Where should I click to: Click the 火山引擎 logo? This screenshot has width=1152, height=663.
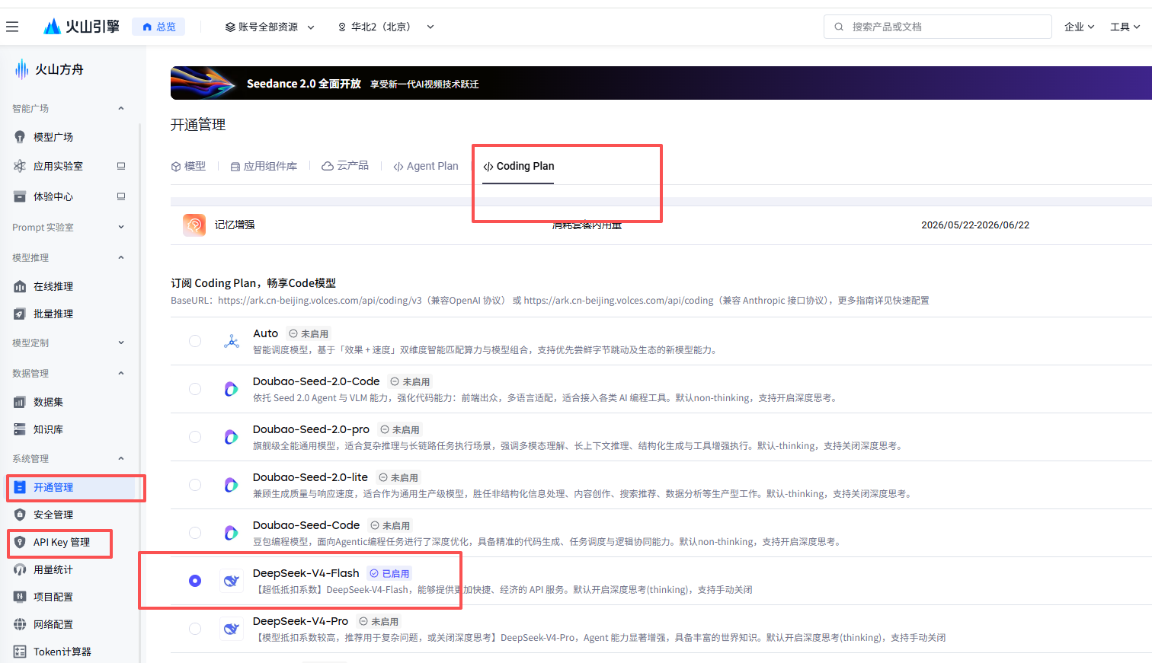pos(82,27)
